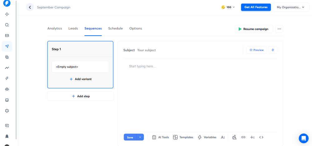Open the support chat bubble
The height and width of the screenshot is (146, 312).
(303, 138)
